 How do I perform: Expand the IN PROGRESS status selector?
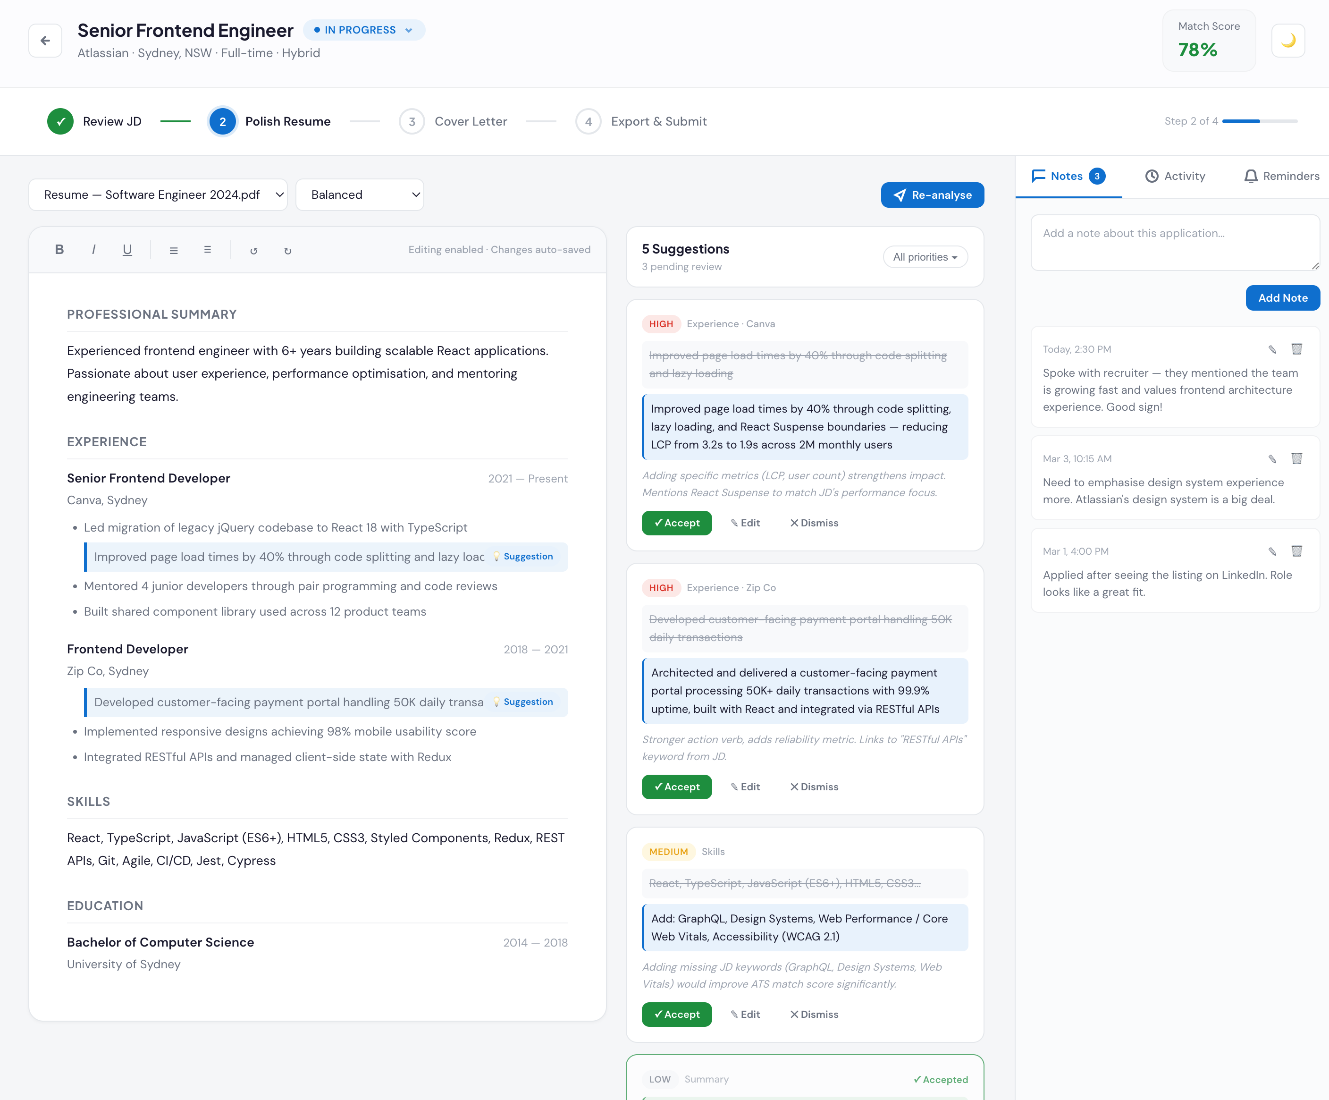364,30
